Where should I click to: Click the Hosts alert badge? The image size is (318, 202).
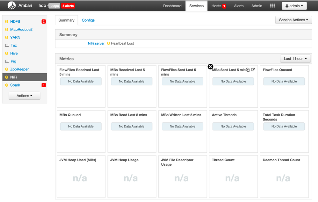[224, 6]
